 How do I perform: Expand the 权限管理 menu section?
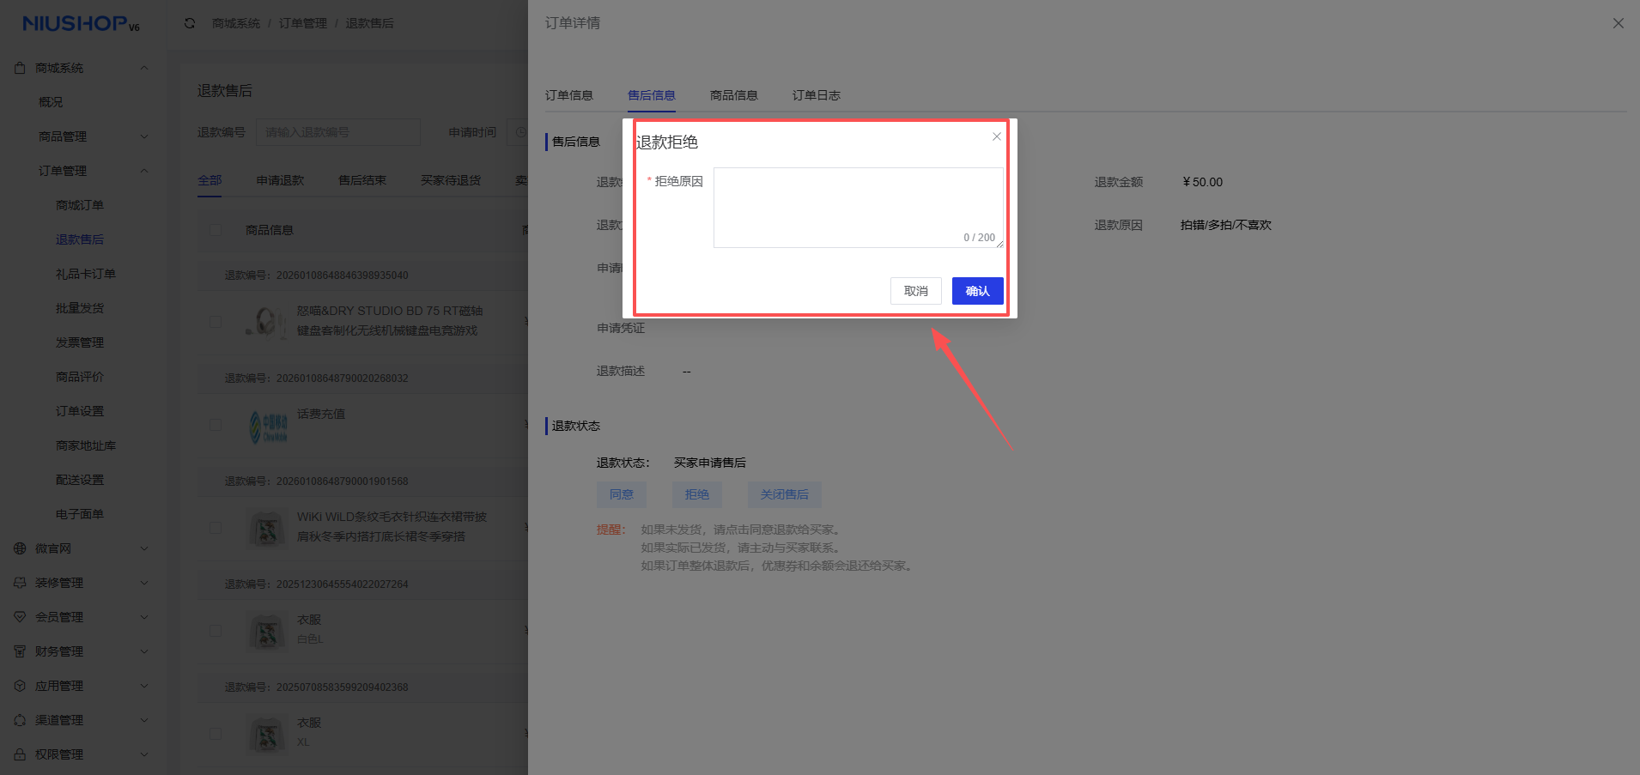click(143, 754)
